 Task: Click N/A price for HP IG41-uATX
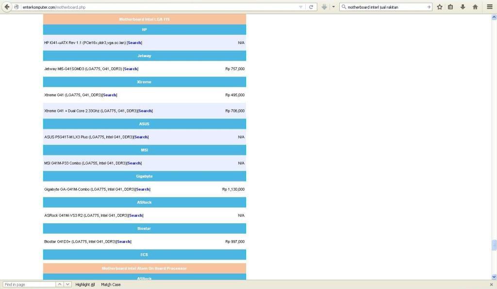tap(241, 43)
